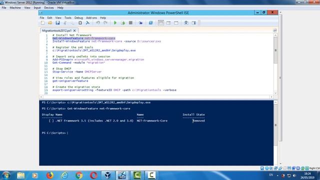Open a New Remote PowerShell Tab icon
The image size is (320, 180).
[140, 23]
